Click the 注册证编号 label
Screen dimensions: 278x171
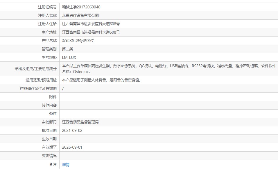47,7
